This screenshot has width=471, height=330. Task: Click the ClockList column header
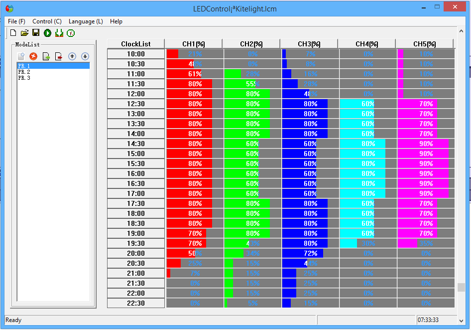coord(136,44)
